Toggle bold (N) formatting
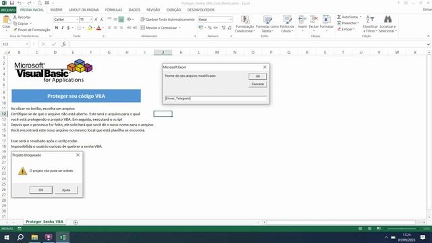 pyautogui.click(x=57, y=28)
